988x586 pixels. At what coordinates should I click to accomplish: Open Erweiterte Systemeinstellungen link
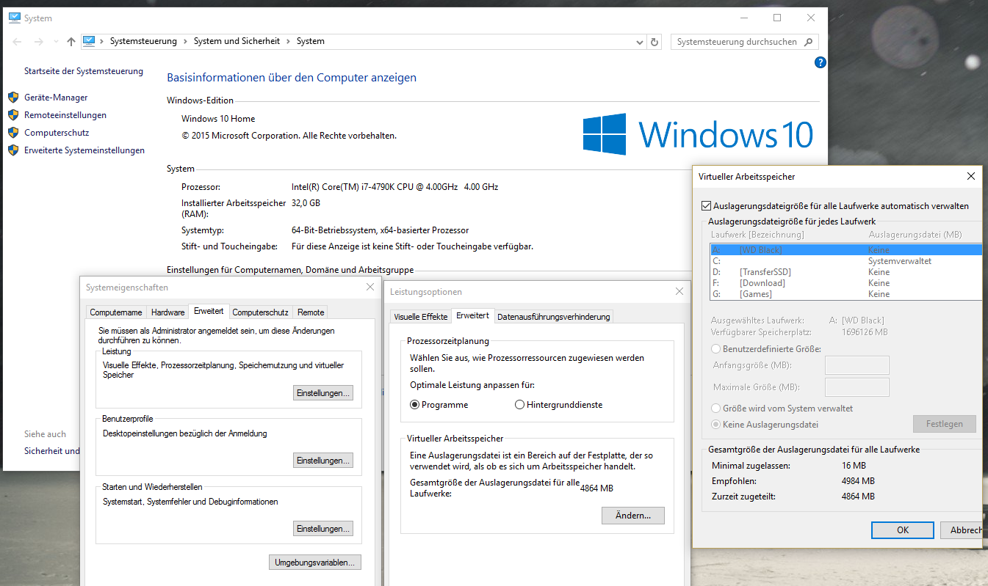click(x=84, y=150)
